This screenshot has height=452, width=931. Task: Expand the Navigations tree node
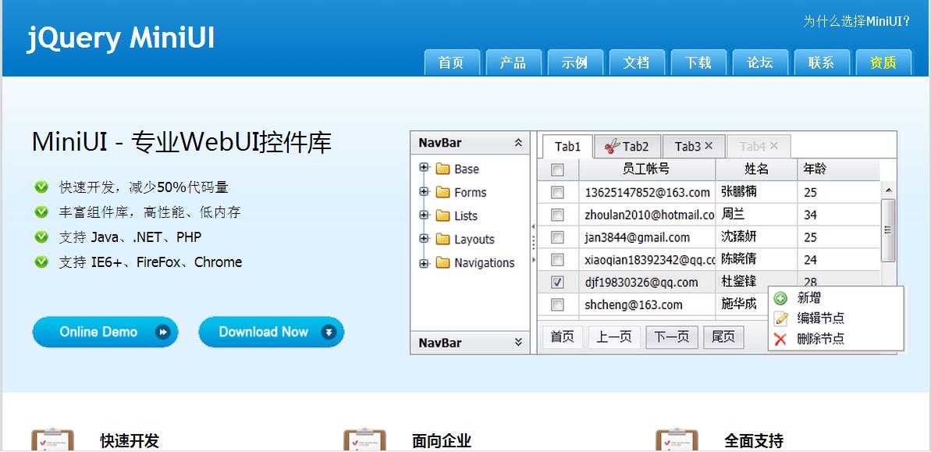coord(424,262)
